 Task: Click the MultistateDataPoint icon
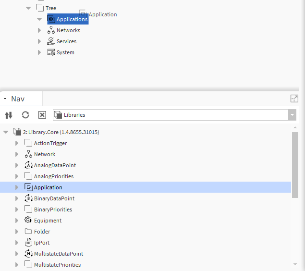[x=28, y=254]
